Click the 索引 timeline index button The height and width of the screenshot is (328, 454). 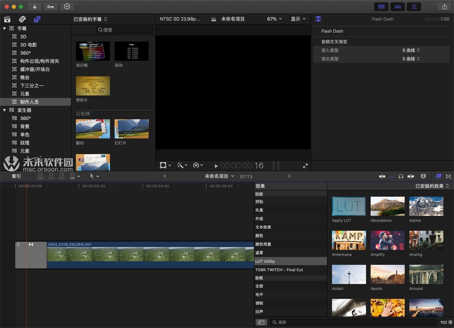pyautogui.click(x=16, y=176)
